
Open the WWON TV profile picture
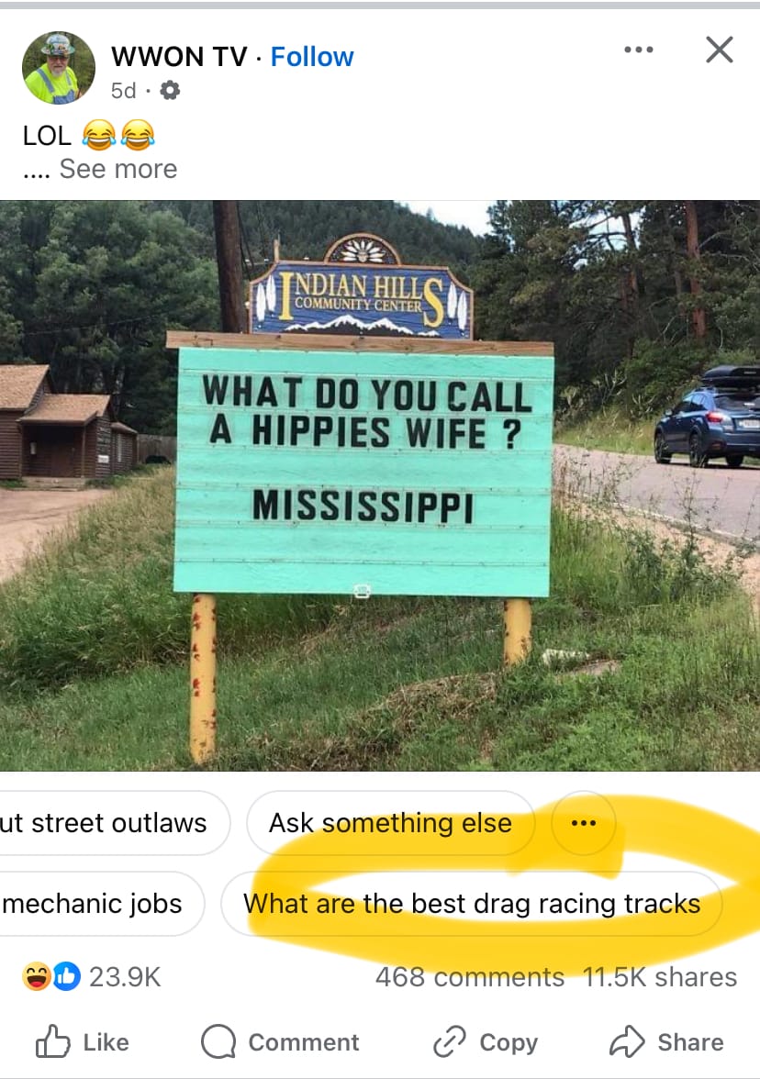(59, 68)
